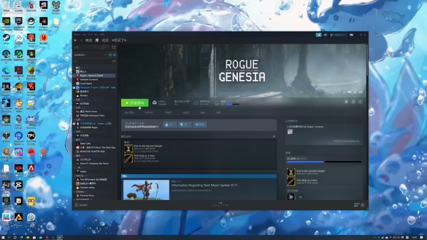This screenshot has height=240, width=427.
Task: Click the achievements progress bar beside play button
Action: coord(232,104)
